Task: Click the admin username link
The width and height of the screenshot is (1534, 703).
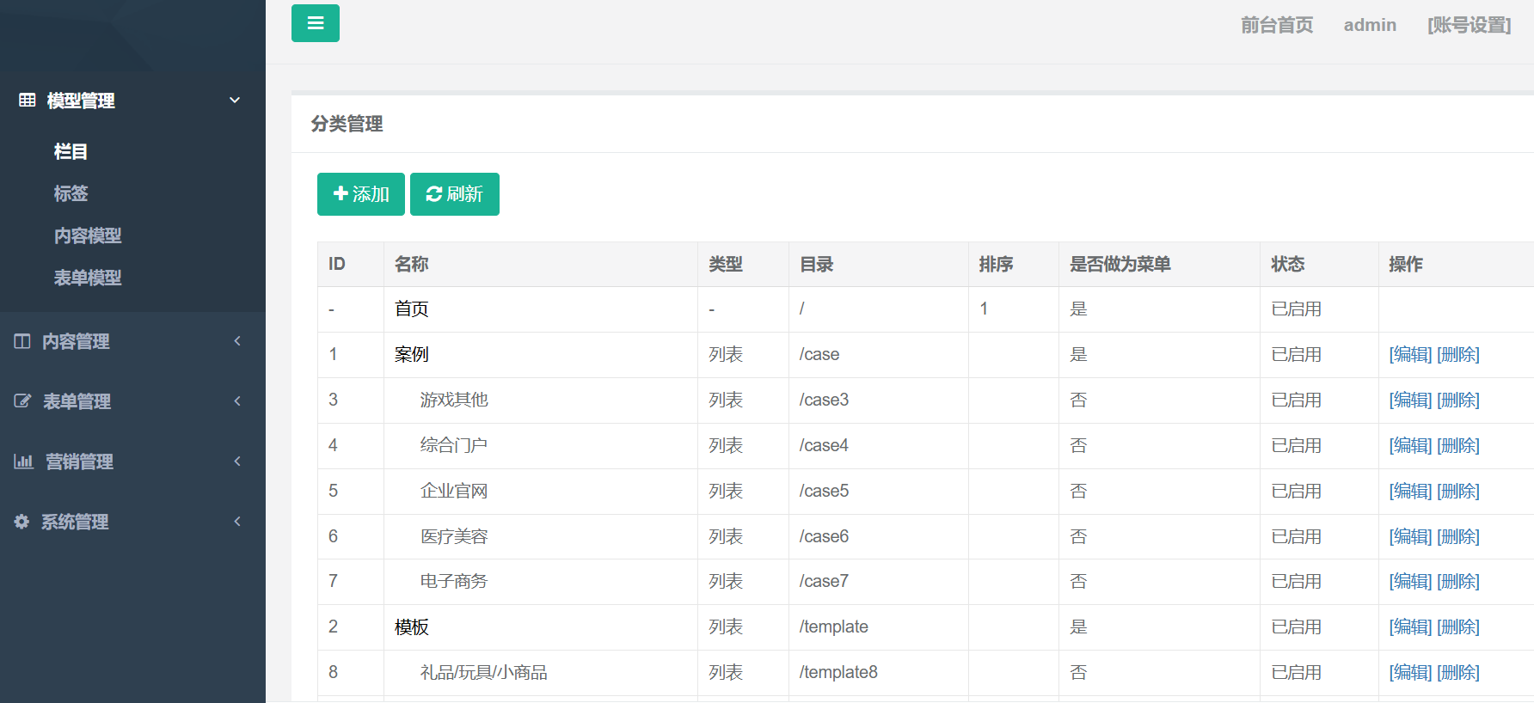Action: pos(1370,25)
